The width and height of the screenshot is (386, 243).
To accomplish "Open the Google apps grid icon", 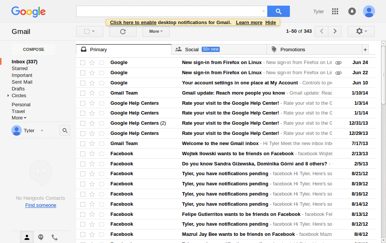I will click(x=335, y=11).
